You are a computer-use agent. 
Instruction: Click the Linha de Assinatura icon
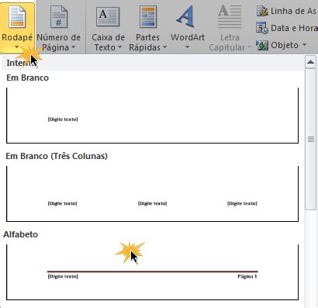[x=262, y=11]
